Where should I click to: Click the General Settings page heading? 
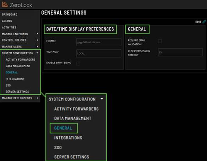(64, 13)
